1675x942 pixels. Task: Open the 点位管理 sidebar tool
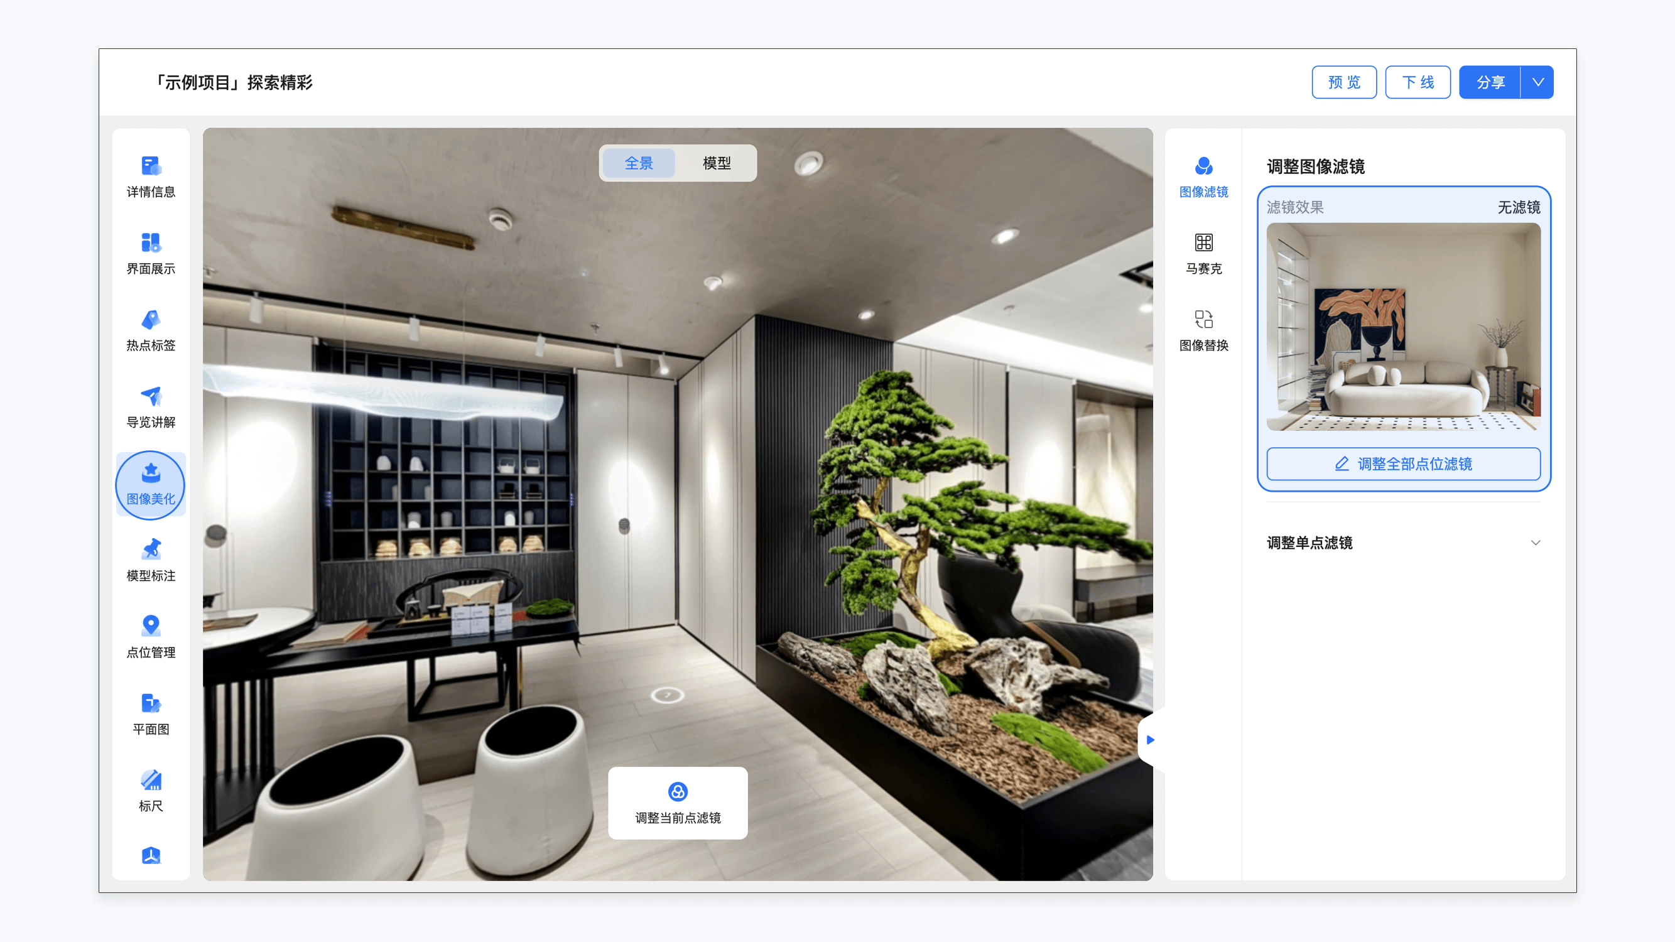(x=151, y=637)
